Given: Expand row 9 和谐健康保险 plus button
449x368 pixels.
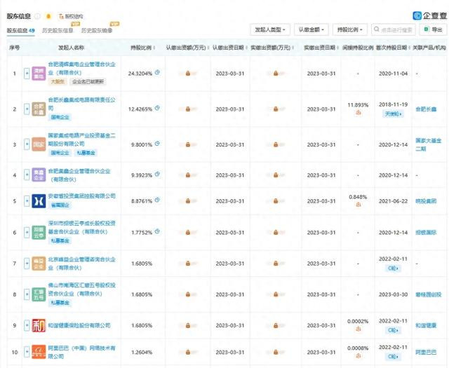Looking at the screenshot, I should (x=27, y=325).
